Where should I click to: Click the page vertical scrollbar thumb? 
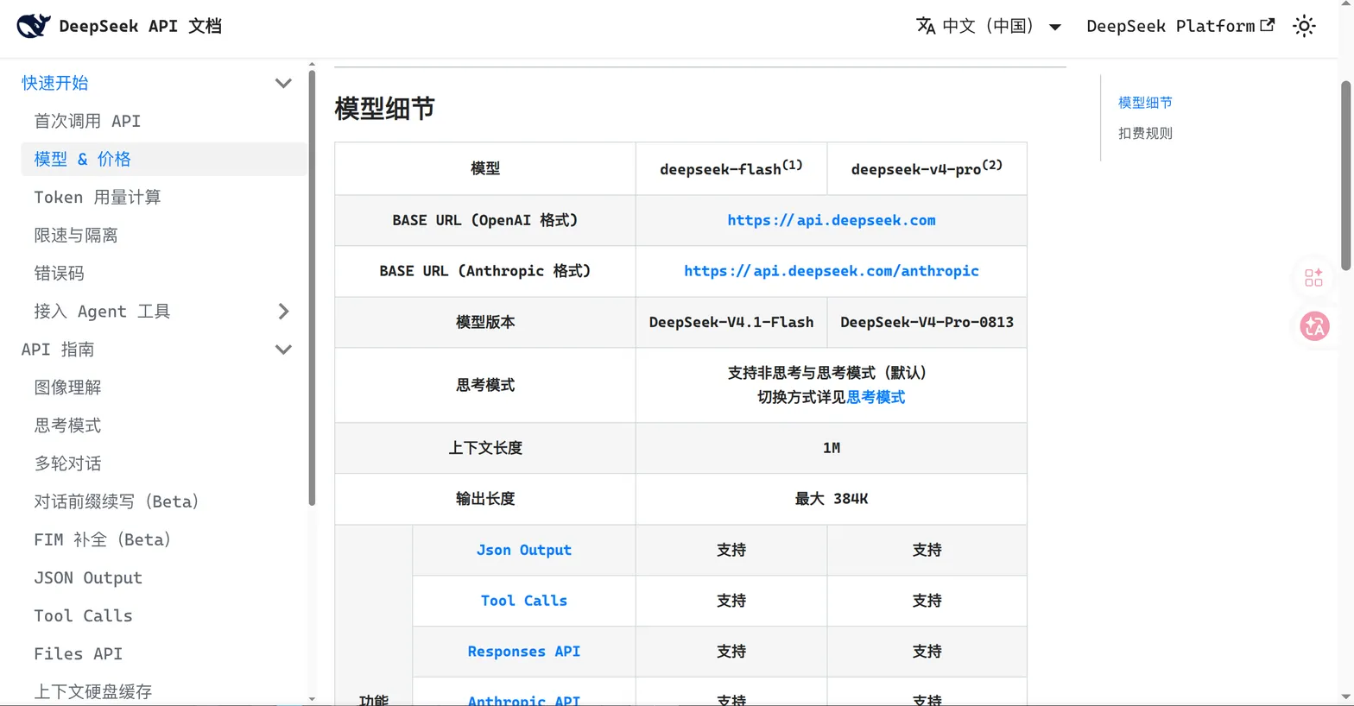click(x=1345, y=175)
